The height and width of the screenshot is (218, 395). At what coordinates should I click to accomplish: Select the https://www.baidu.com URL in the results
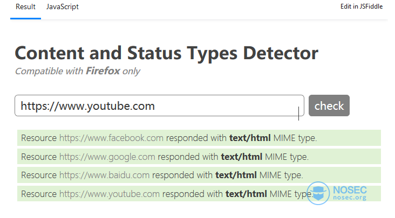[104, 175]
